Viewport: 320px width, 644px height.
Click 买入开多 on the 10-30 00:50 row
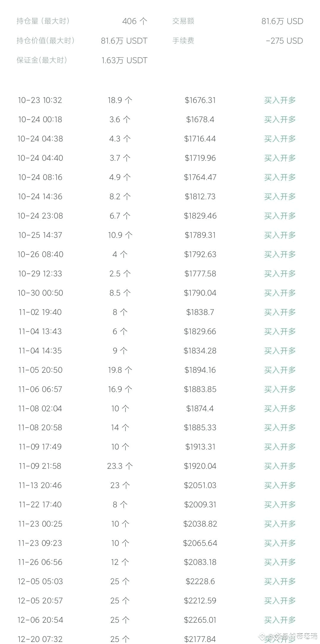[280, 293]
